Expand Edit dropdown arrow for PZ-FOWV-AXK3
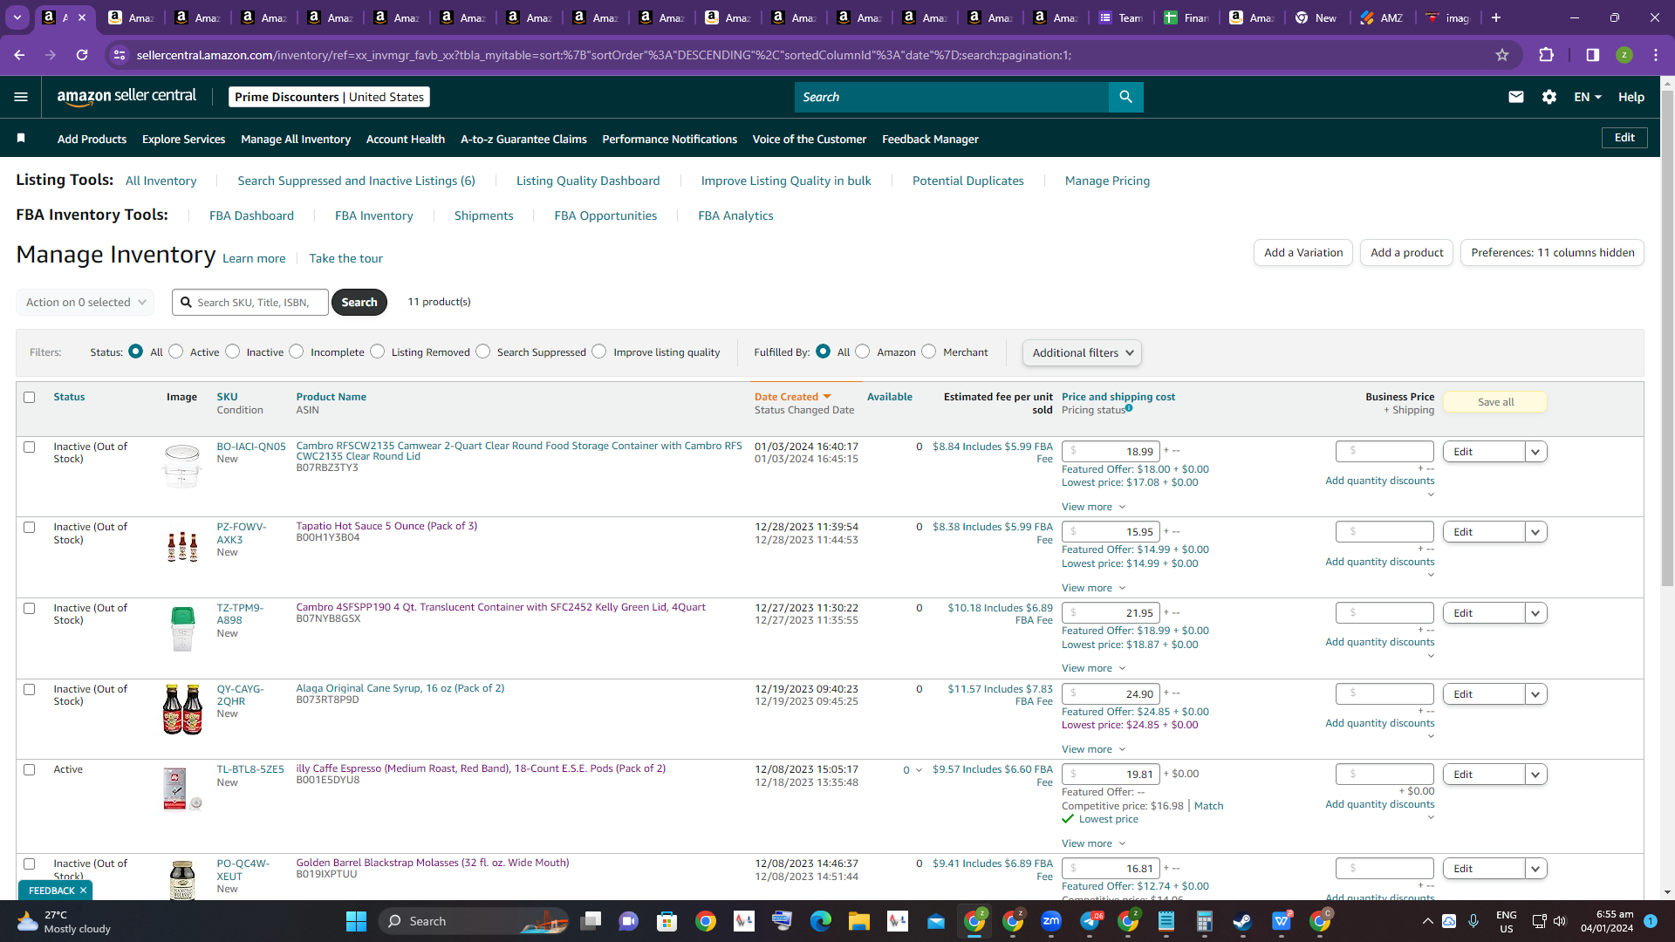The height and width of the screenshot is (942, 1675). 1536,532
